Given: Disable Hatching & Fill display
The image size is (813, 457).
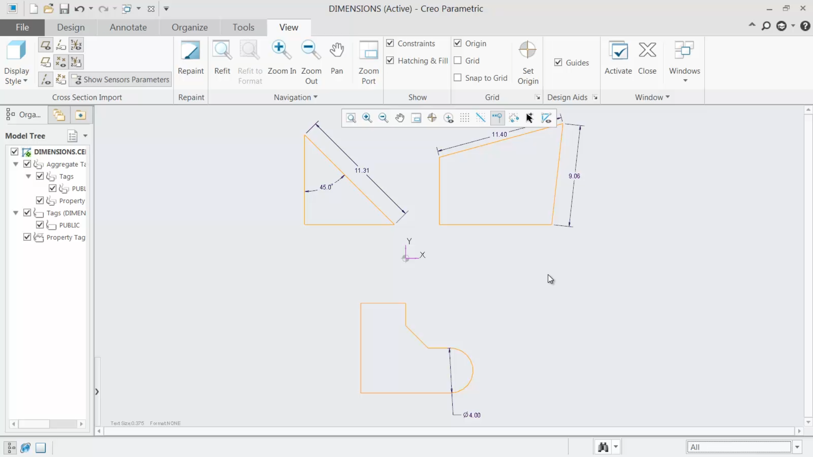Looking at the screenshot, I should pos(390,61).
